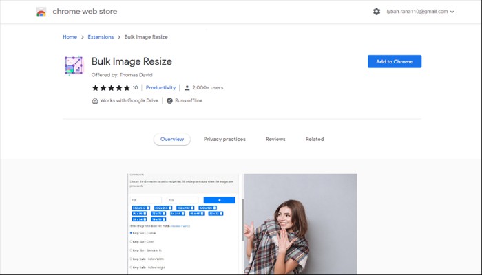This screenshot has height=275, width=482.
Task: Click the Google Drive icon
Action: tap(95, 100)
